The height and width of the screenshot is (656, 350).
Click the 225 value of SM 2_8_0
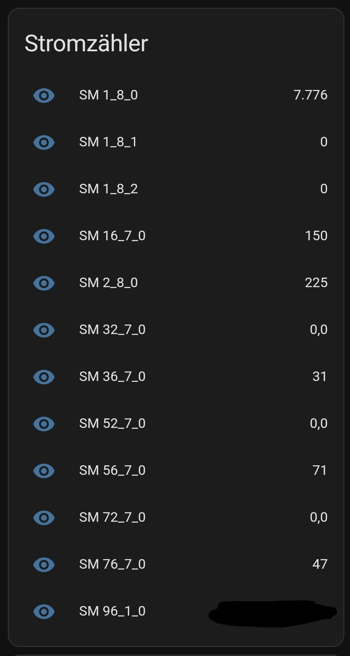[x=316, y=283]
